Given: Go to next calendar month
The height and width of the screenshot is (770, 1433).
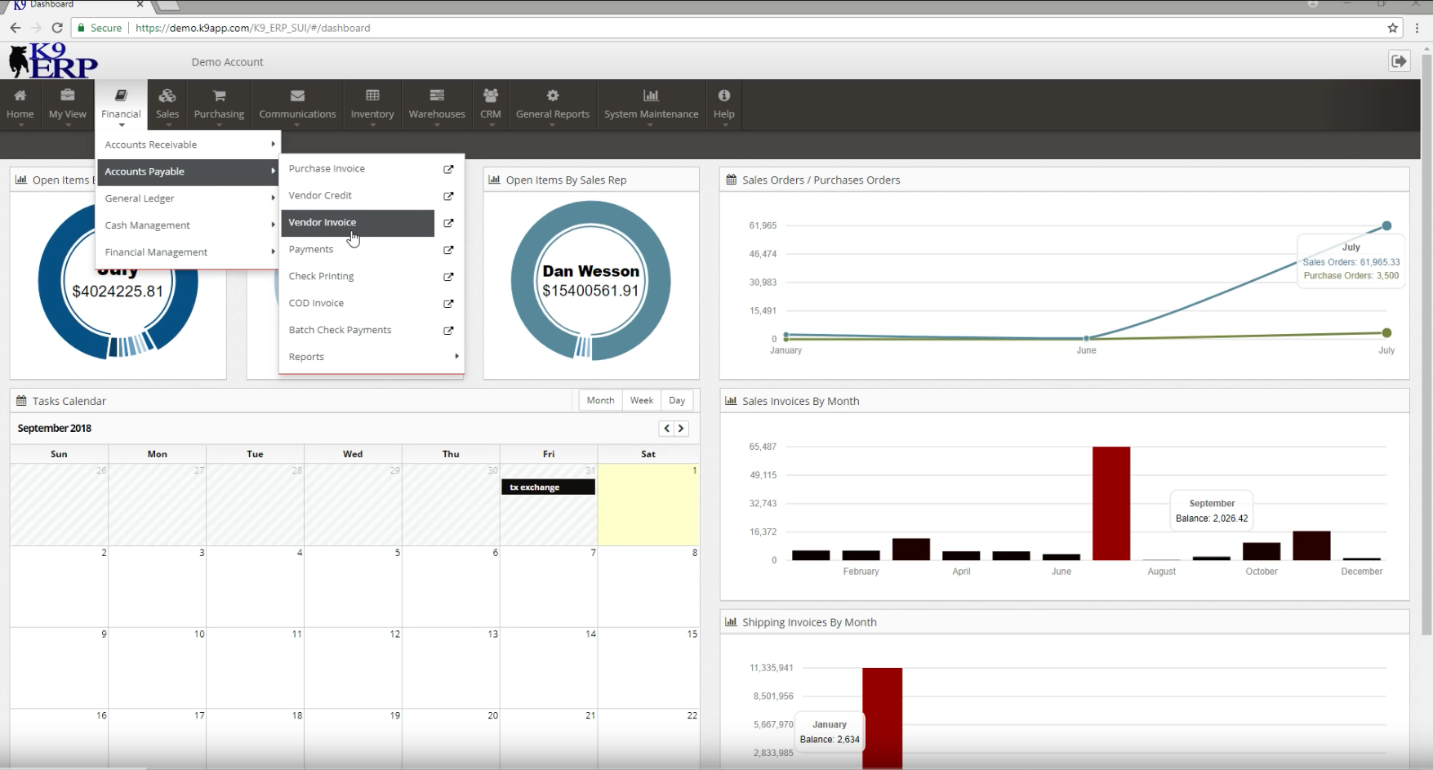Looking at the screenshot, I should 681,429.
